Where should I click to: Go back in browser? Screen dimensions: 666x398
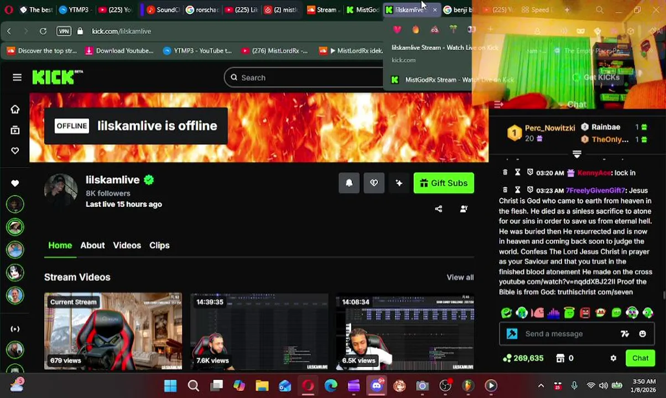[9, 32]
